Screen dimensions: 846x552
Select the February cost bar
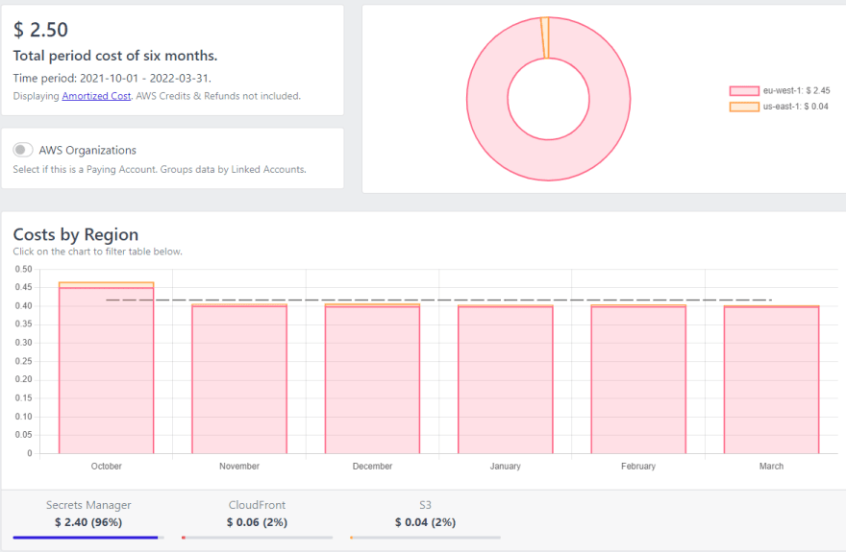638,379
